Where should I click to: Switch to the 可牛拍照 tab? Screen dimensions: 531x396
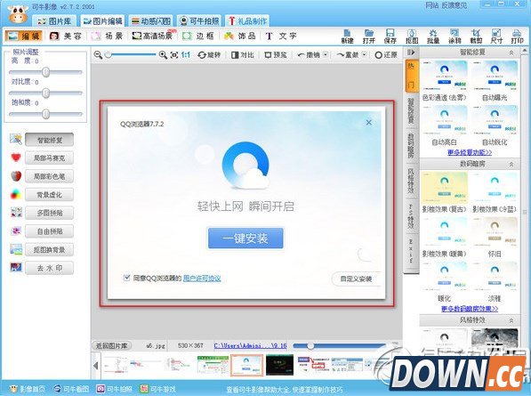click(199, 21)
